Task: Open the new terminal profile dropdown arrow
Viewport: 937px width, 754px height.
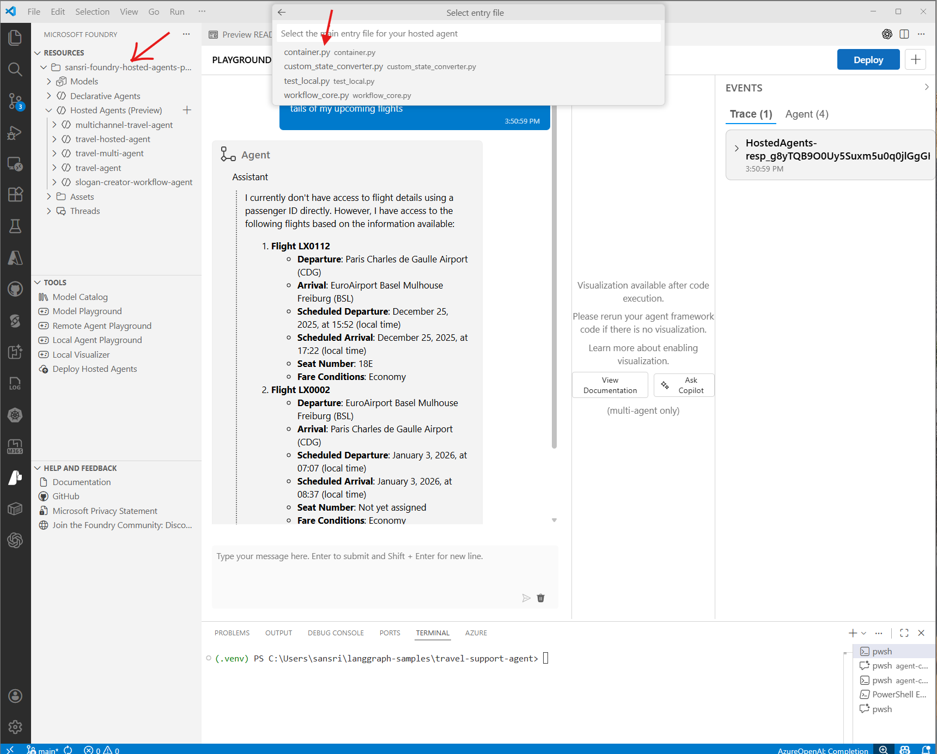Action: click(x=863, y=633)
